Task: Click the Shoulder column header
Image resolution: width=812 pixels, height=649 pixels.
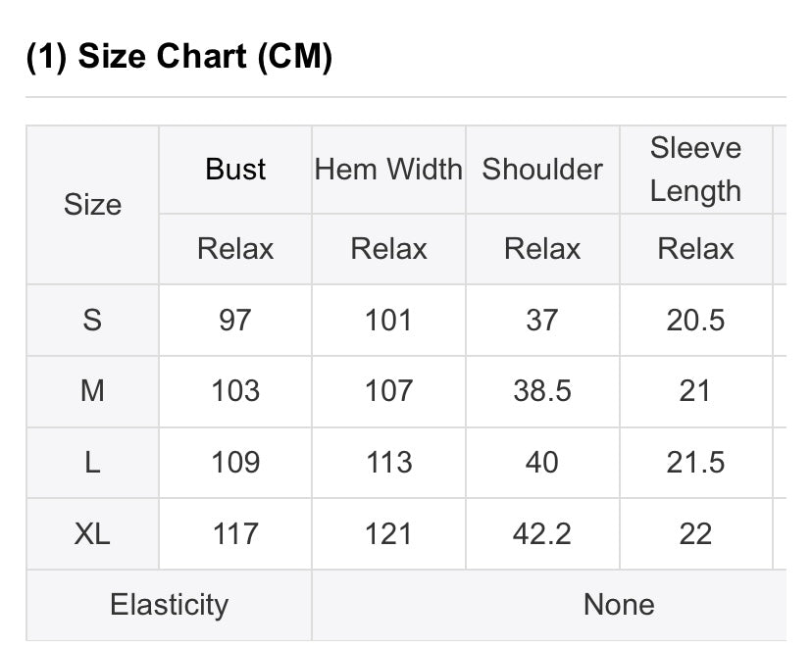Action: [542, 170]
